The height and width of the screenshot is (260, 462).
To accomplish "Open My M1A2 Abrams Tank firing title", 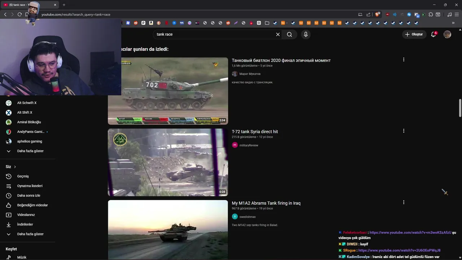I will click(266, 203).
